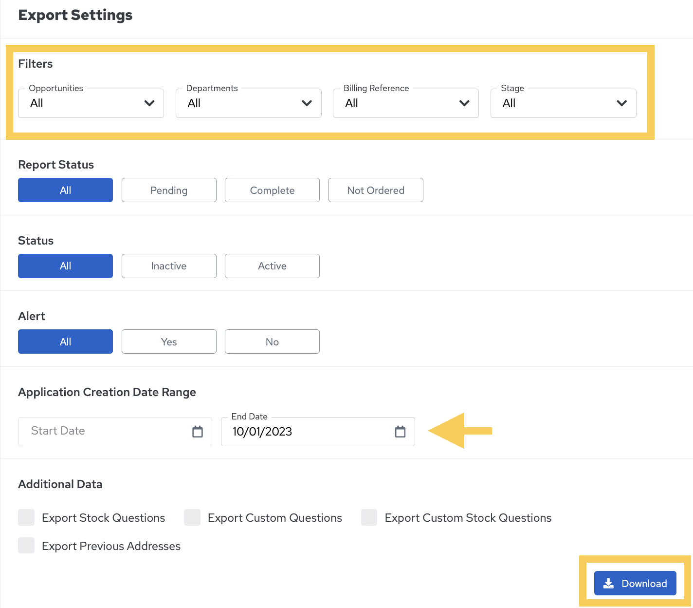Click the Stage dropdown chevron
The width and height of the screenshot is (693, 608).
pos(621,103)
